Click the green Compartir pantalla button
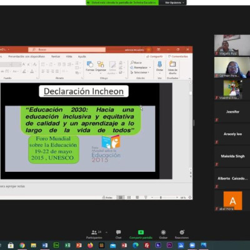 coord(141,234)
